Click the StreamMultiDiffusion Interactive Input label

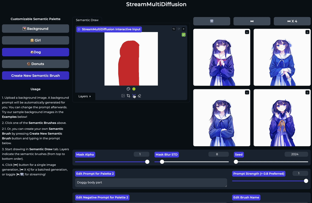(109, 29)
